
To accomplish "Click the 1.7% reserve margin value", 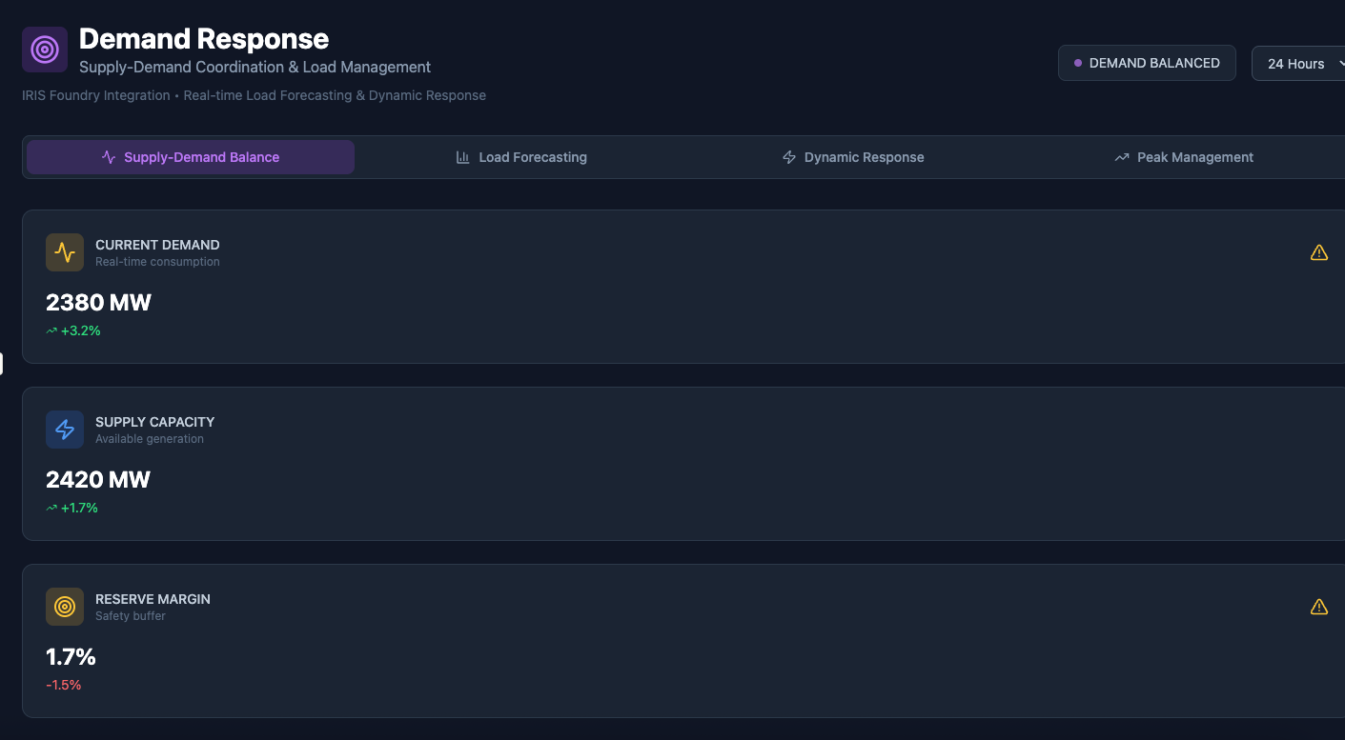I will click(x=71, y=657).
